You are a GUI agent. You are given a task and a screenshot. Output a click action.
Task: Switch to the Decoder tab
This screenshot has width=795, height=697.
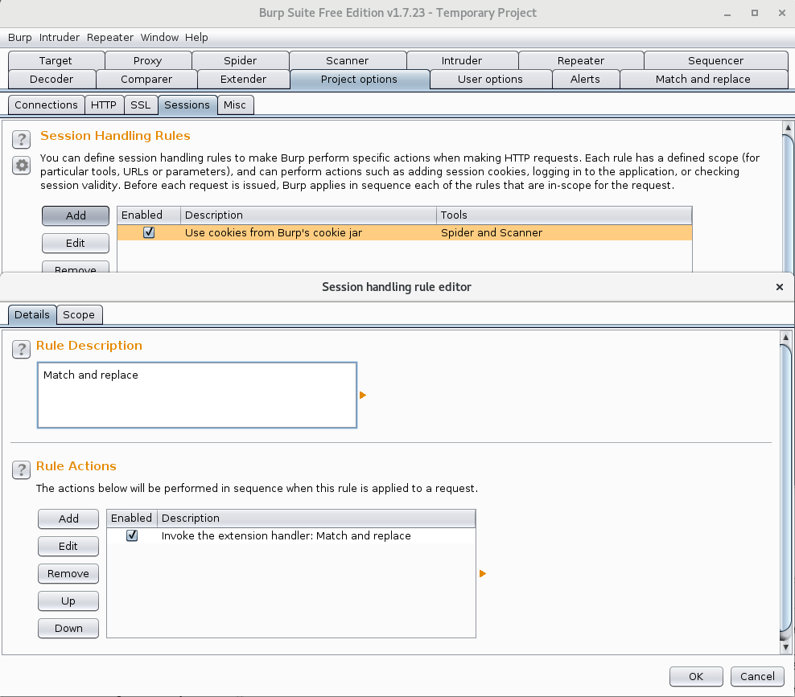[51, 80]
